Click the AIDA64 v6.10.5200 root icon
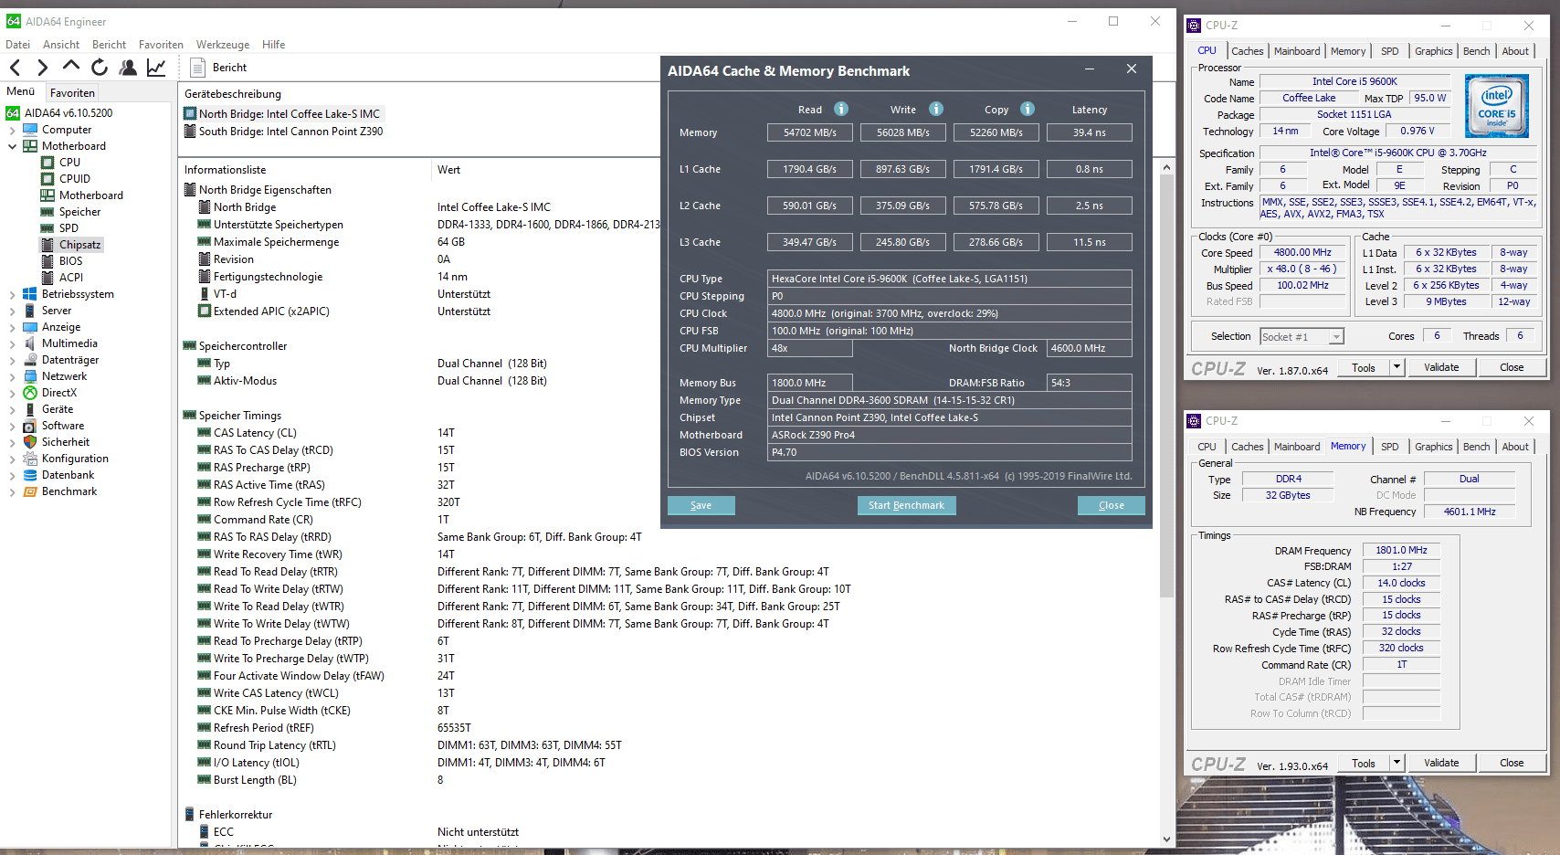 [13, 113]
